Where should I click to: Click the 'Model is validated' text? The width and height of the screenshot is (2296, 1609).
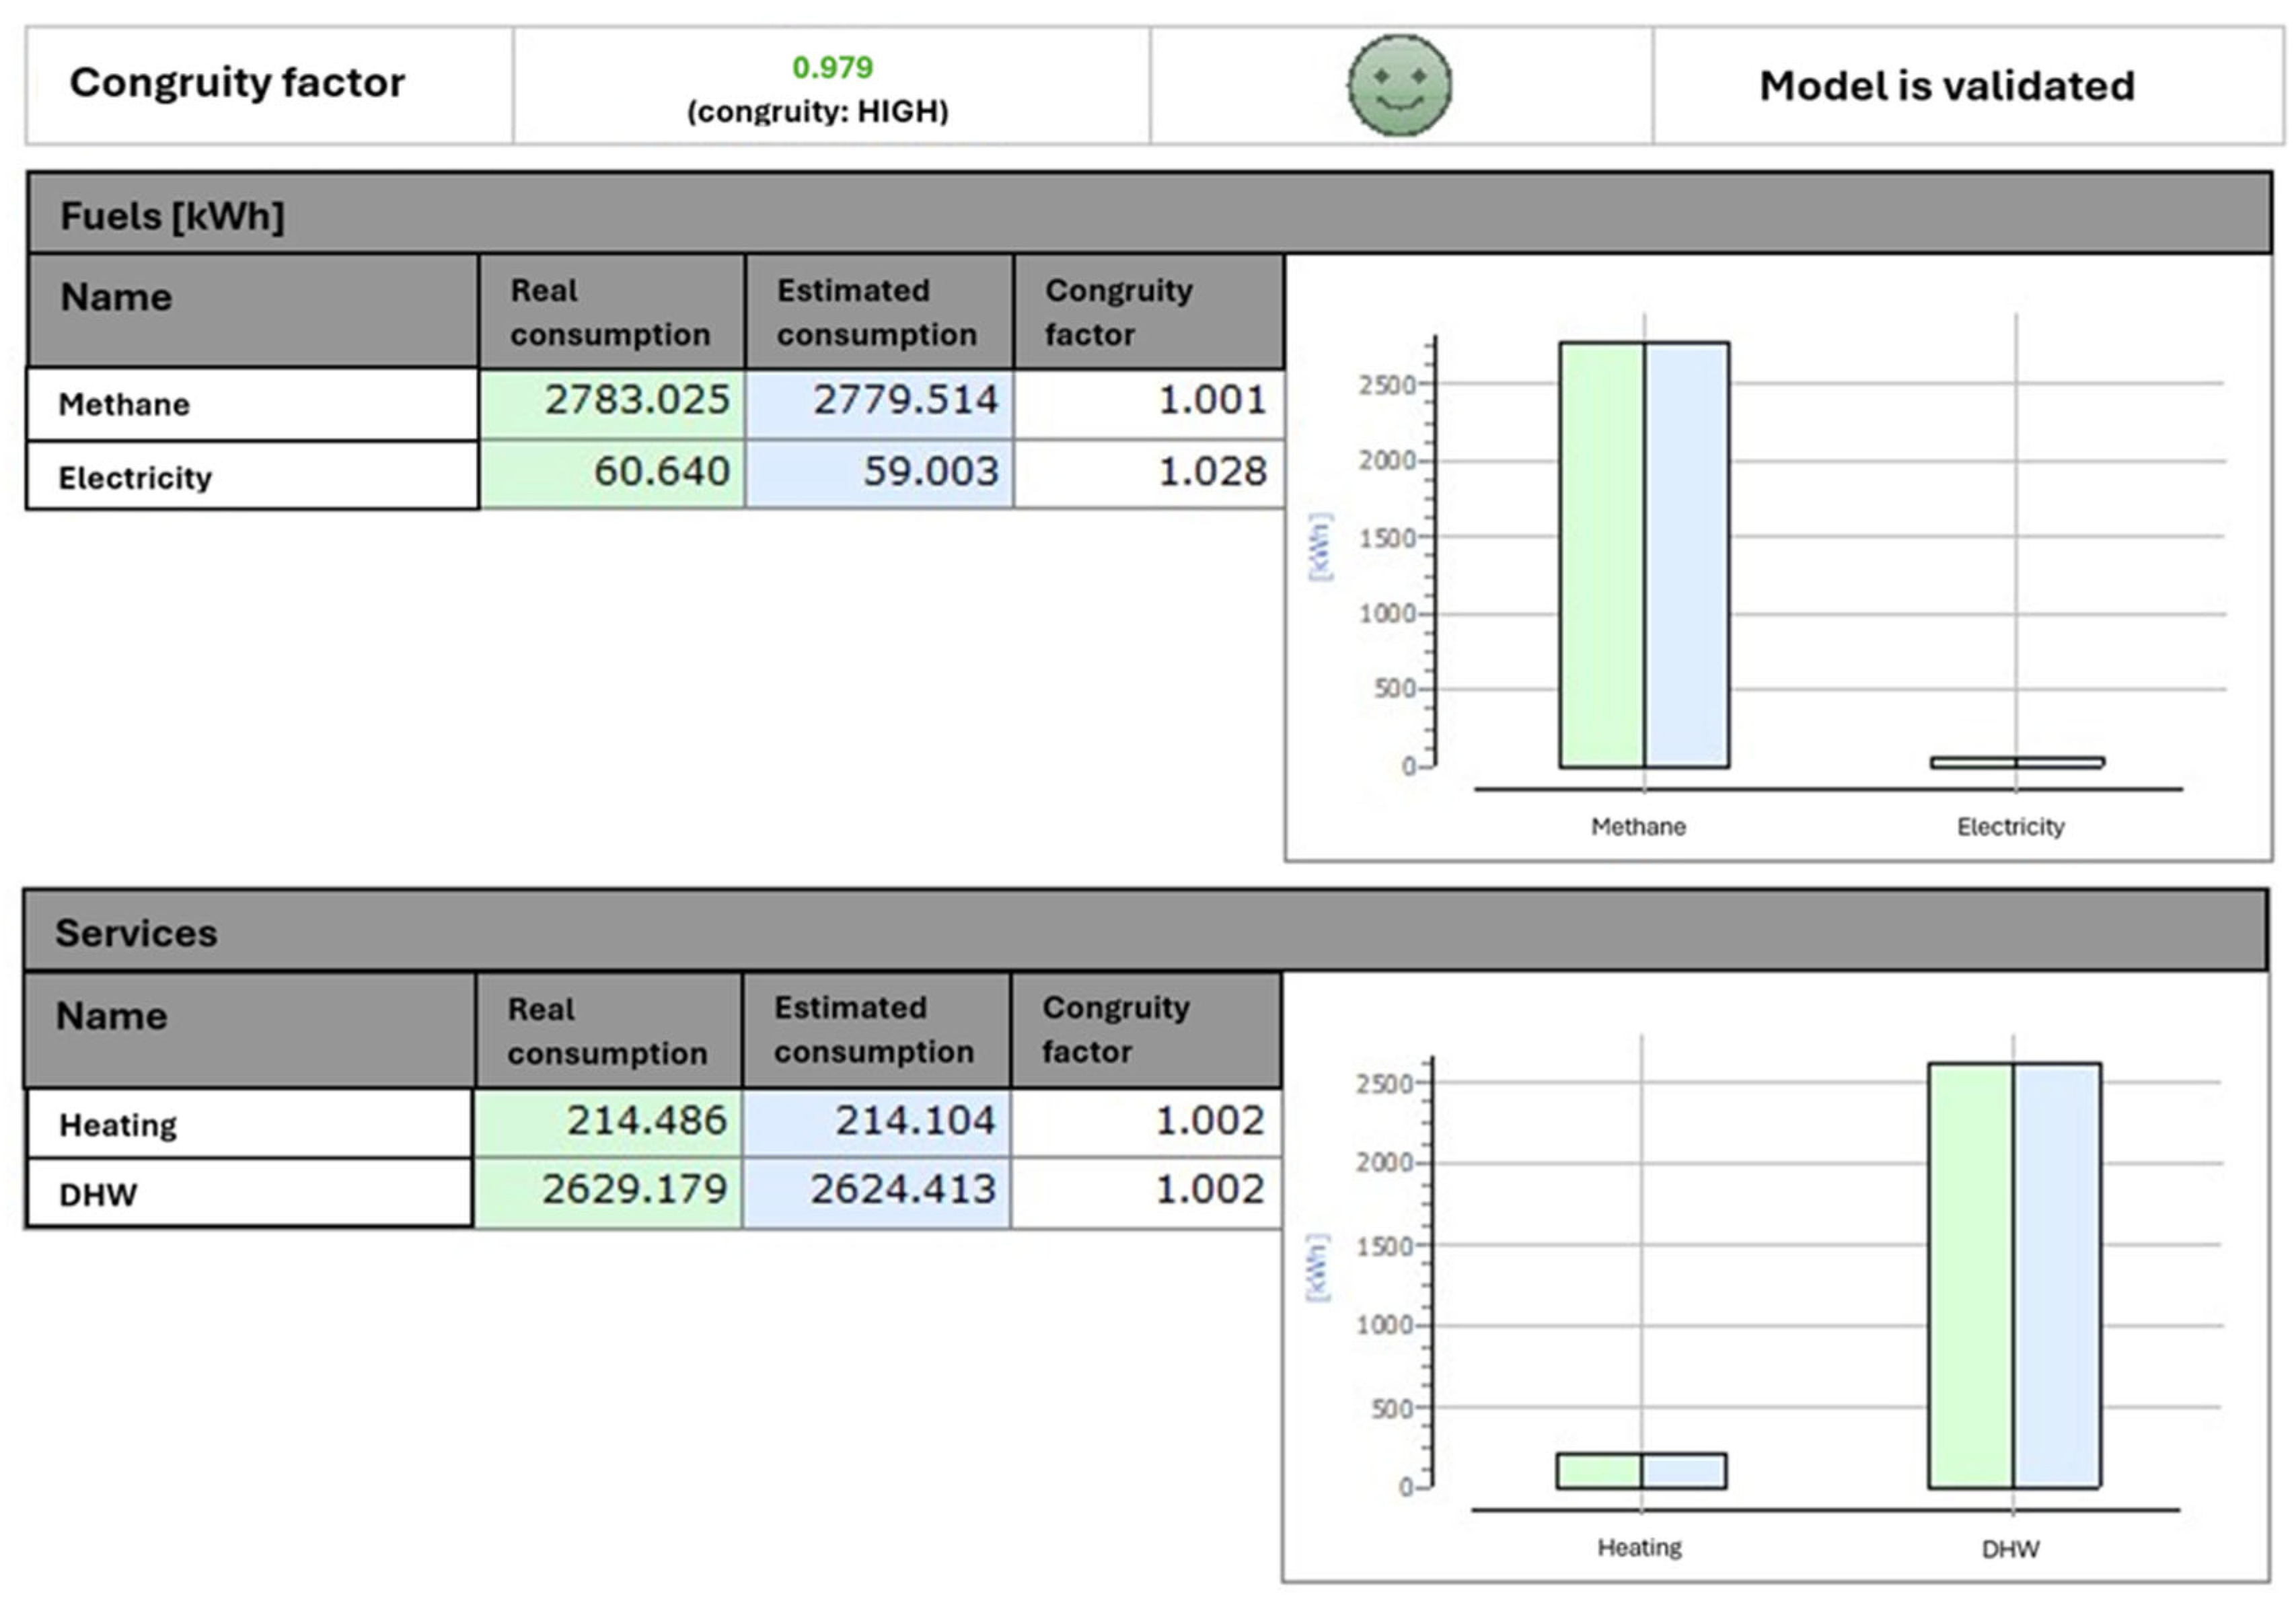click(x=1946, y=86)
